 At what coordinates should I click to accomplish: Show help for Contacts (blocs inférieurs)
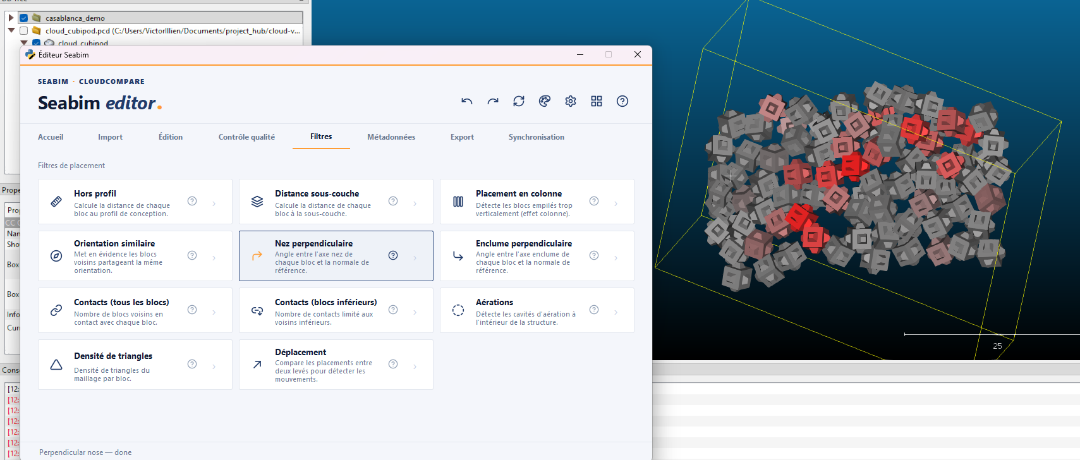click(x=393, y=310)
